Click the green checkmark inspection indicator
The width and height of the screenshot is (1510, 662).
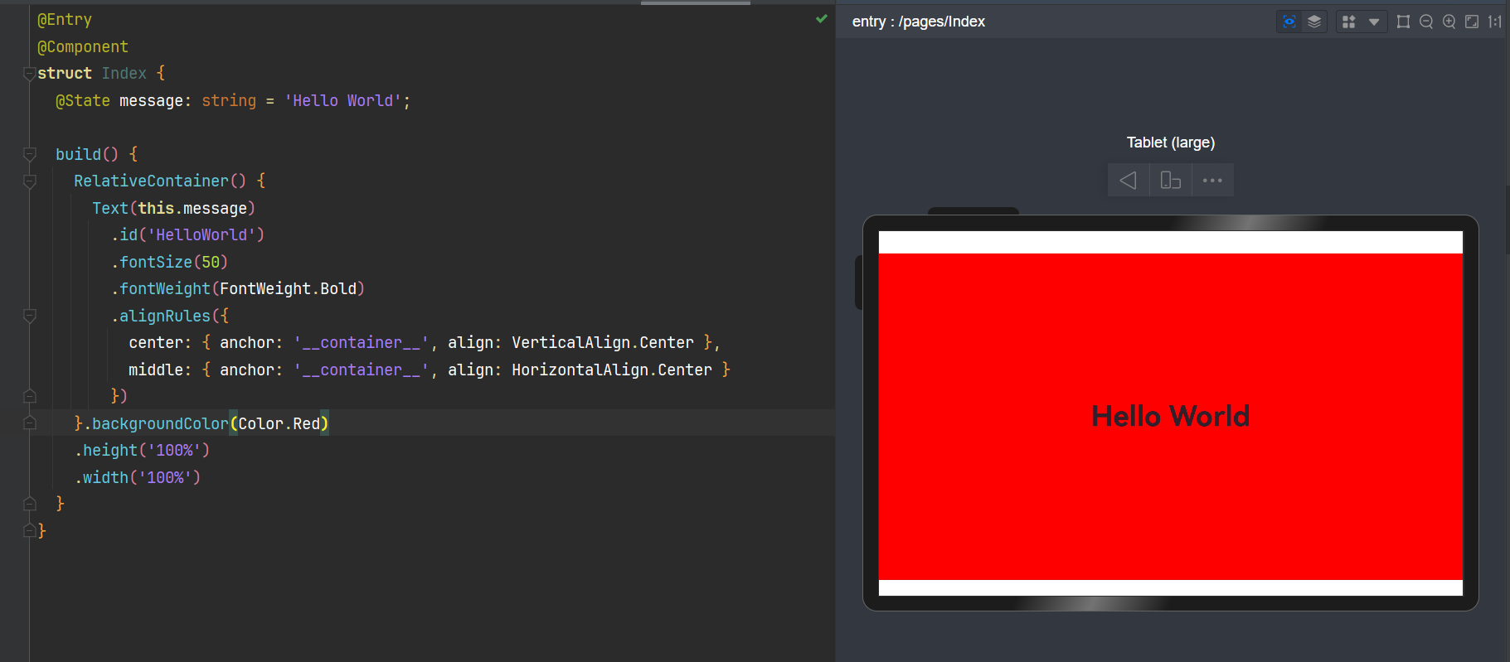click(x=822, y=18)
